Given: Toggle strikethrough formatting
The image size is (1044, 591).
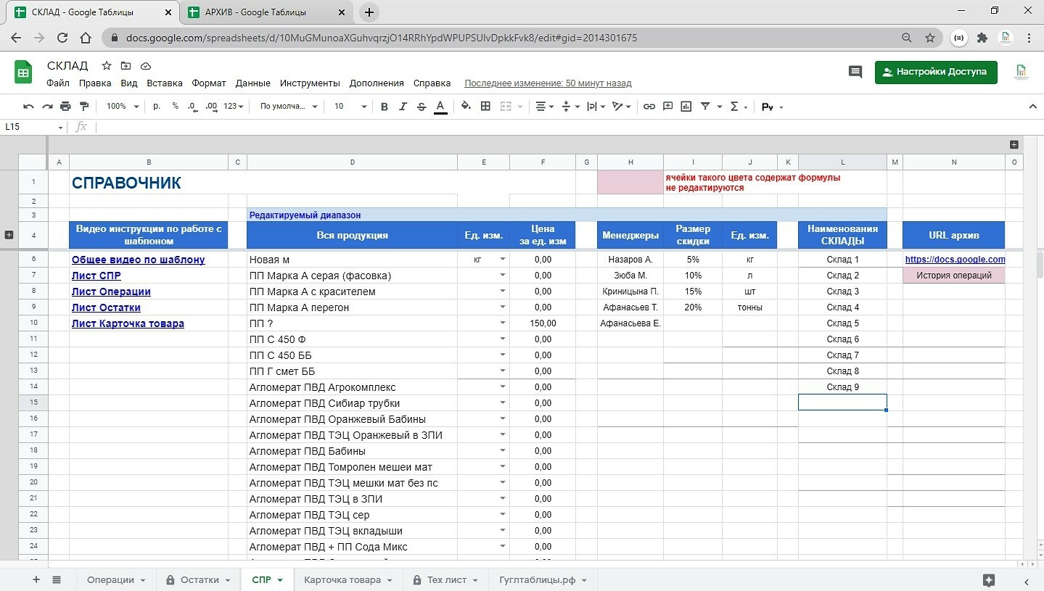Looking at the screenshot, I should point(422,107).
